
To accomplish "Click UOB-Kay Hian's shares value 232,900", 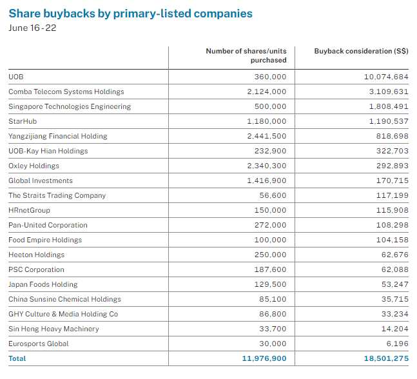I will [x=270, y=151].
